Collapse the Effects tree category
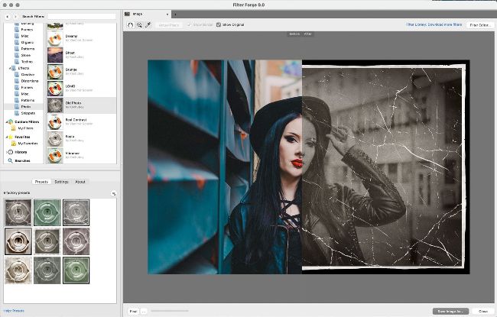 click(x=10, y=68)
